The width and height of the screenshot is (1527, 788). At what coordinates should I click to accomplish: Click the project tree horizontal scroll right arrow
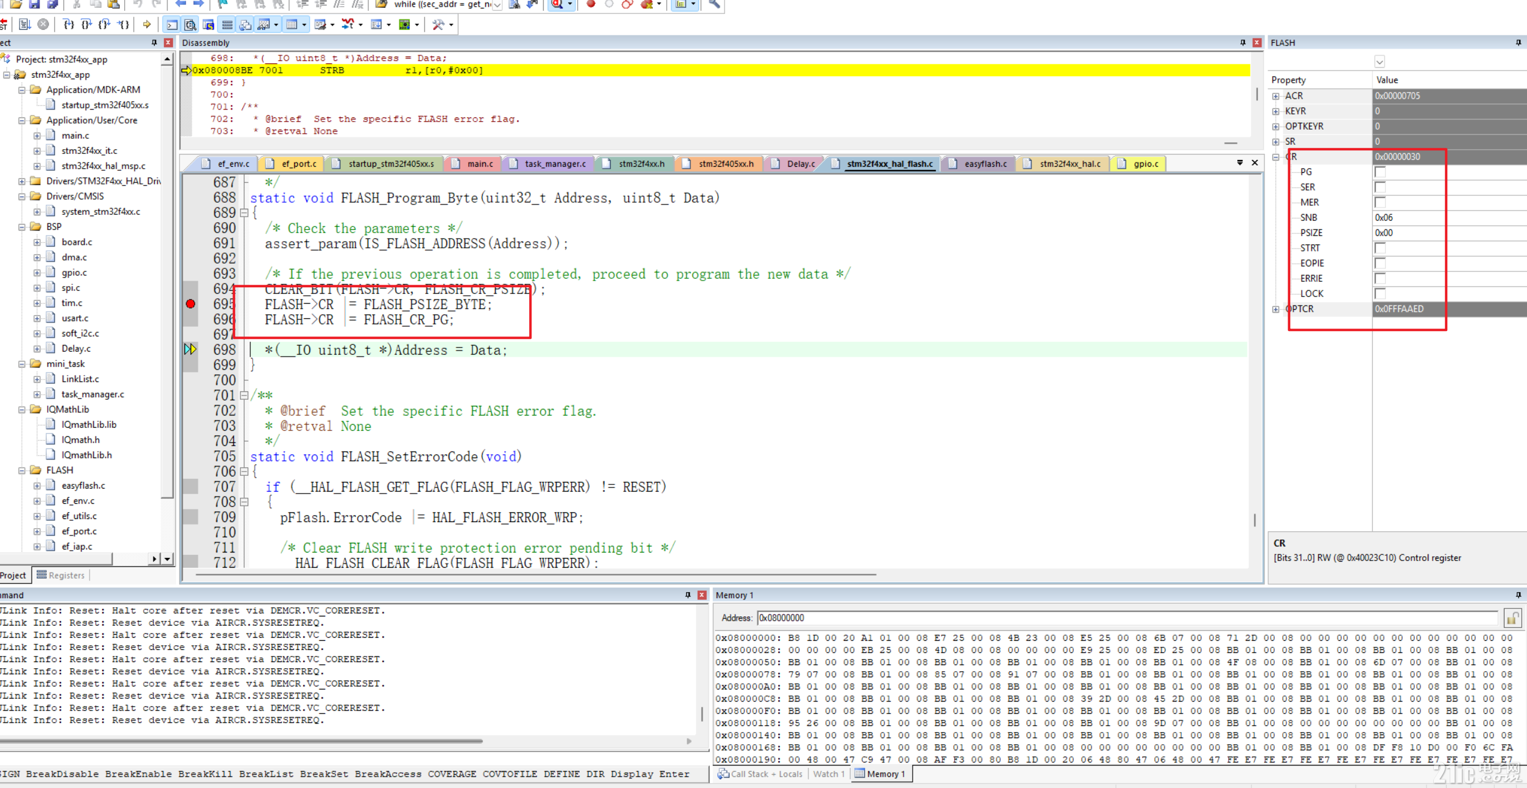(x=154, y=559)
